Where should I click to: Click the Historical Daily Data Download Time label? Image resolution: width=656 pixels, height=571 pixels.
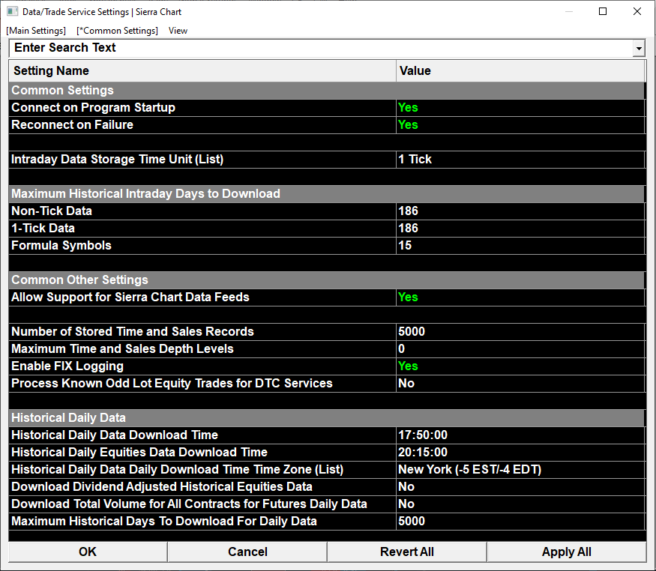115,435
